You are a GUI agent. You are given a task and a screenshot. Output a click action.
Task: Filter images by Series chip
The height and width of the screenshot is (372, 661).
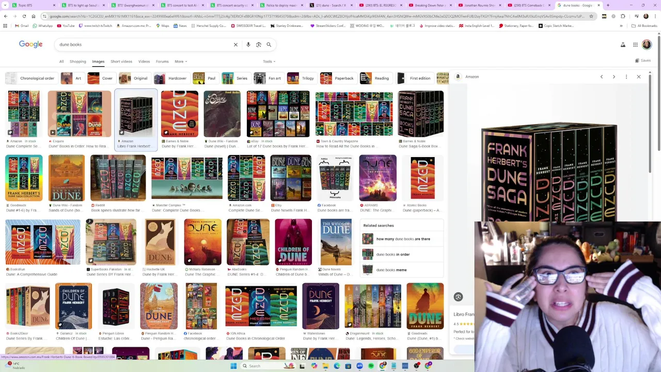point(235,79)
